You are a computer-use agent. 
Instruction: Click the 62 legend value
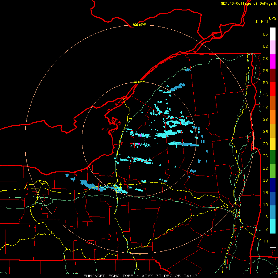pyautogui.click(x=265, y=46)
